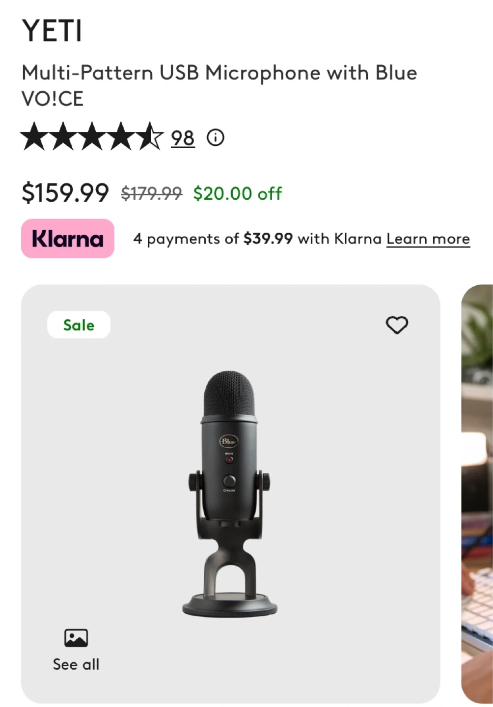Click the crossed-out $179.99 original price
Image resolution: width=493 pixels, height=707 pixels.
pos(151,193)
